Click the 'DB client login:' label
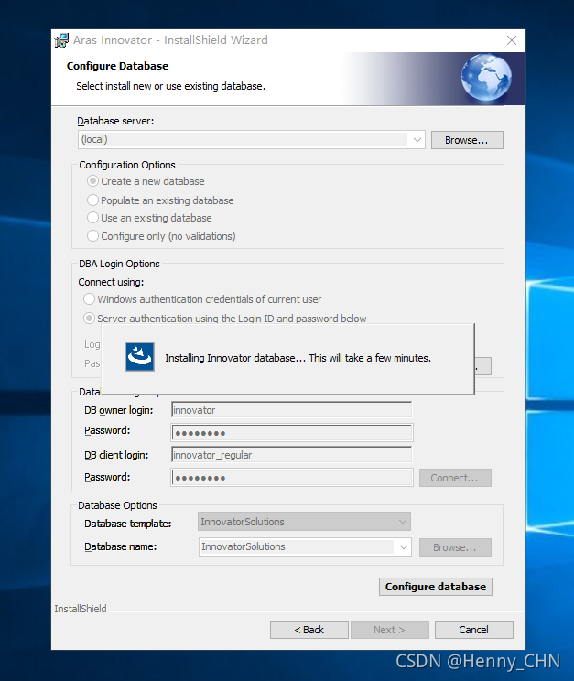Image resolution: width=574 pixels, height=681 pixels. pyautogui.click(x=116, y=455)
